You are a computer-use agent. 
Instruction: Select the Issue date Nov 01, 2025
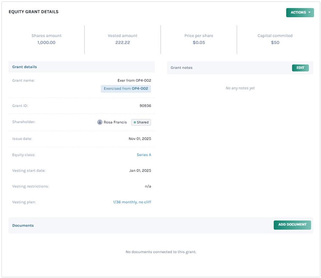point(140,139)
